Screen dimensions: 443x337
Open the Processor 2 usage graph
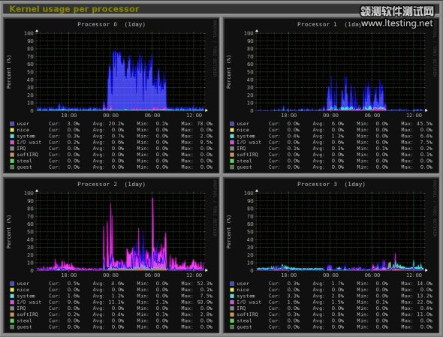click(111, 255)
